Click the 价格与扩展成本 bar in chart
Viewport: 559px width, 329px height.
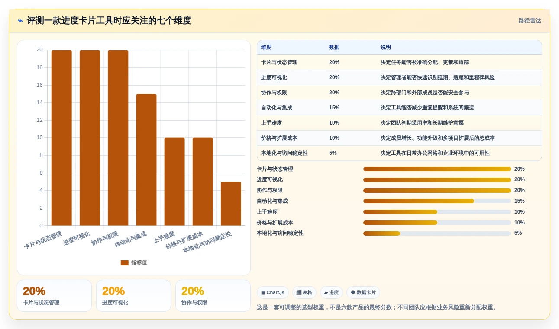coord(203,182)
